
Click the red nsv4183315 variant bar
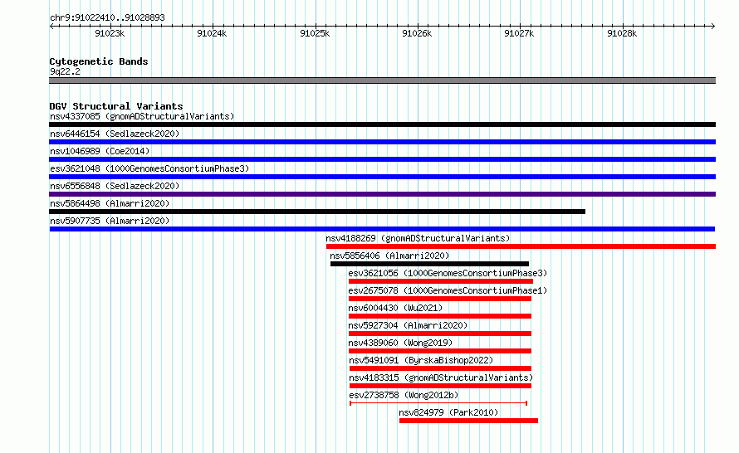pos(440,386)
